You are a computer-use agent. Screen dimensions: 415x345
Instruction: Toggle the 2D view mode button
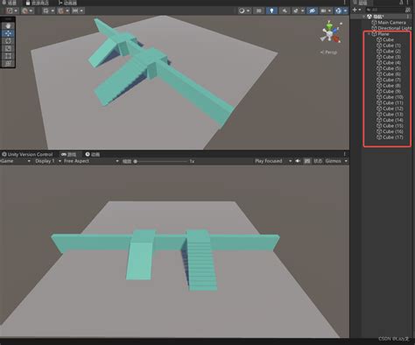[258, 11]
